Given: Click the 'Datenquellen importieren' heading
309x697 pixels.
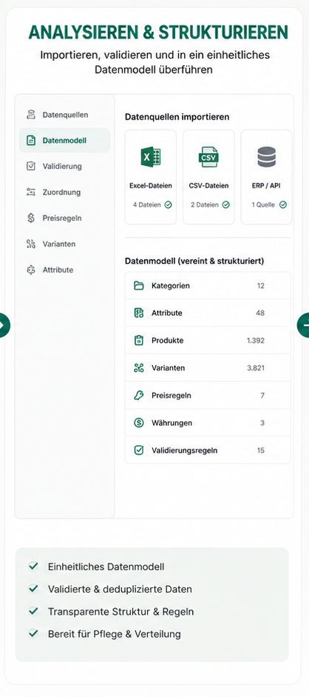Looking at the screenshot, I should [177, 117].
